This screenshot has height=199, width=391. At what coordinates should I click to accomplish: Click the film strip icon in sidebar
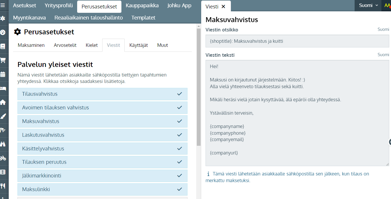(3, 172)
